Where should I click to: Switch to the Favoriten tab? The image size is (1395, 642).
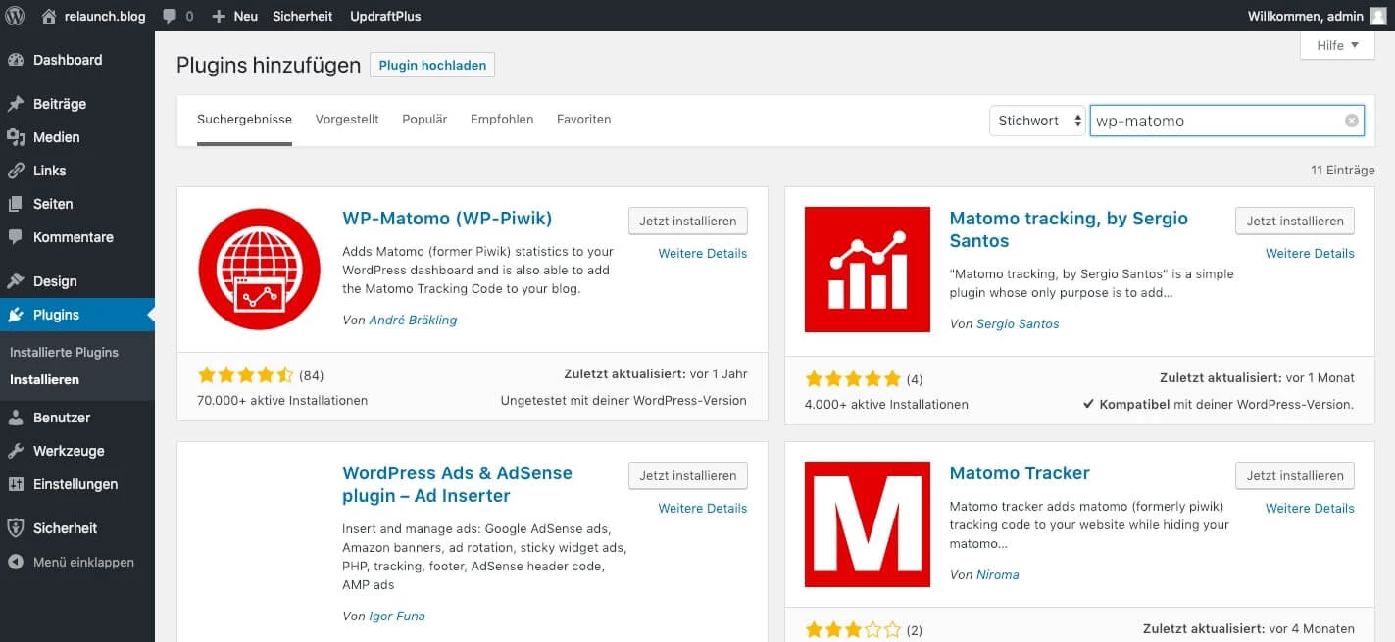pos(583,119)
